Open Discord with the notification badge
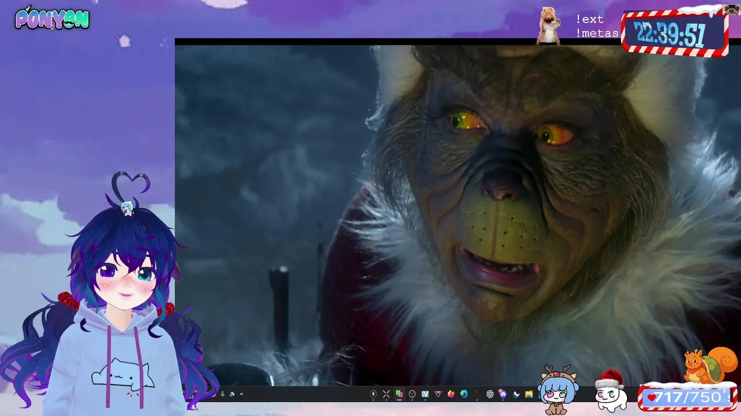The image size is (741, 416). click(x=502, y=394)
